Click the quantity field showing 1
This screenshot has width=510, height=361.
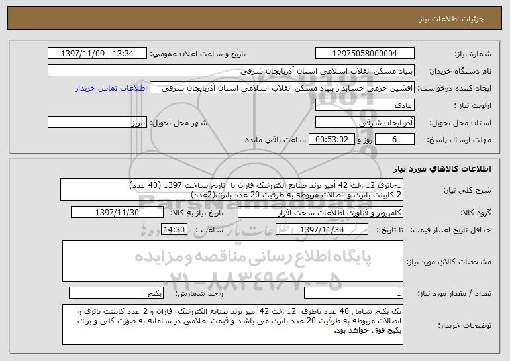354,293
